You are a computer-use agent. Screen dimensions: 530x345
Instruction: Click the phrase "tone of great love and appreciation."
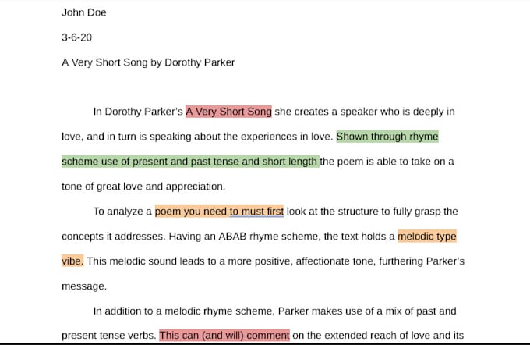(x=143, y=187)
